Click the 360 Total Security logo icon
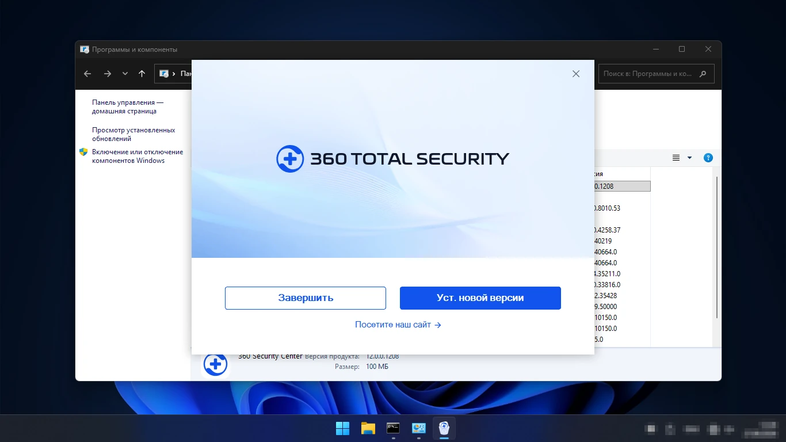 289,159
